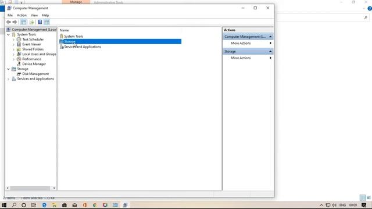Open Cortana from the taskbar

(x=24, y=205)
